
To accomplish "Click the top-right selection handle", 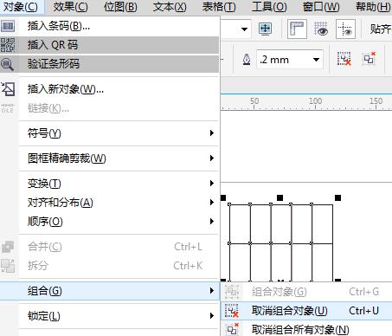I will click(338, 197).
